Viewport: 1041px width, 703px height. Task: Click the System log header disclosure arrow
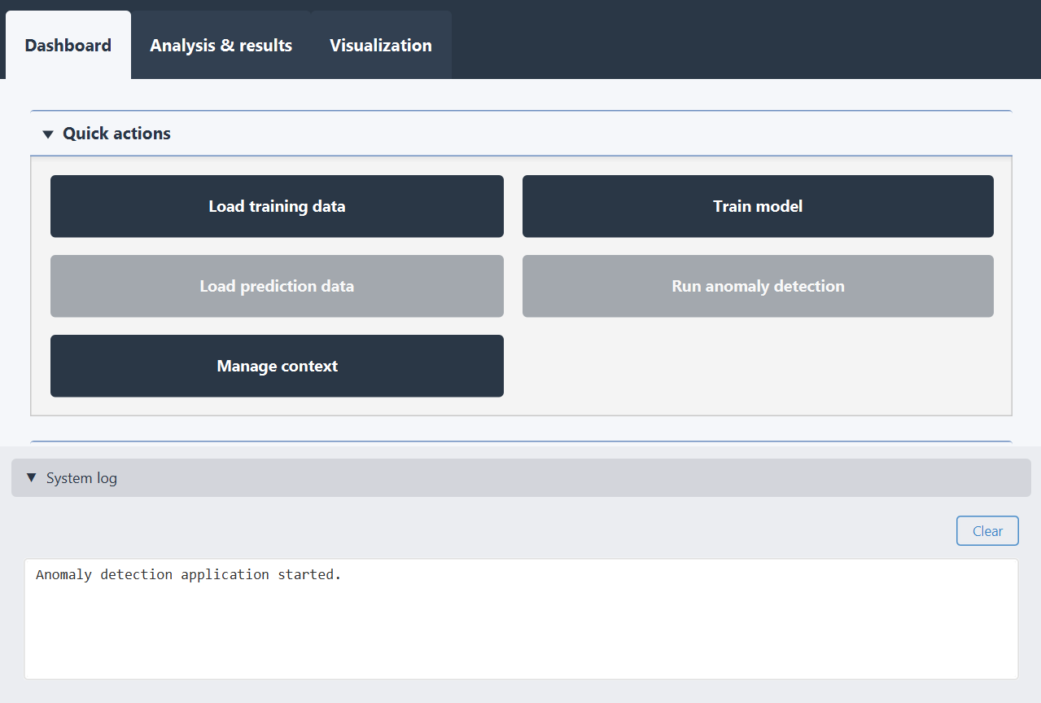coord(33,477)
